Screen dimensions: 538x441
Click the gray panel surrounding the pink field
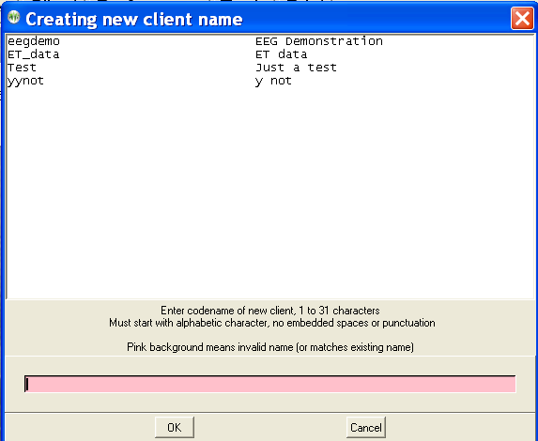(x=270, y=402)
